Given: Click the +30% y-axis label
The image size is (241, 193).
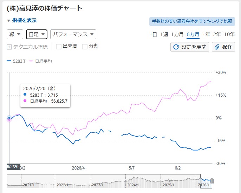Looking at the screenshot, I should [x=221, y=73].
